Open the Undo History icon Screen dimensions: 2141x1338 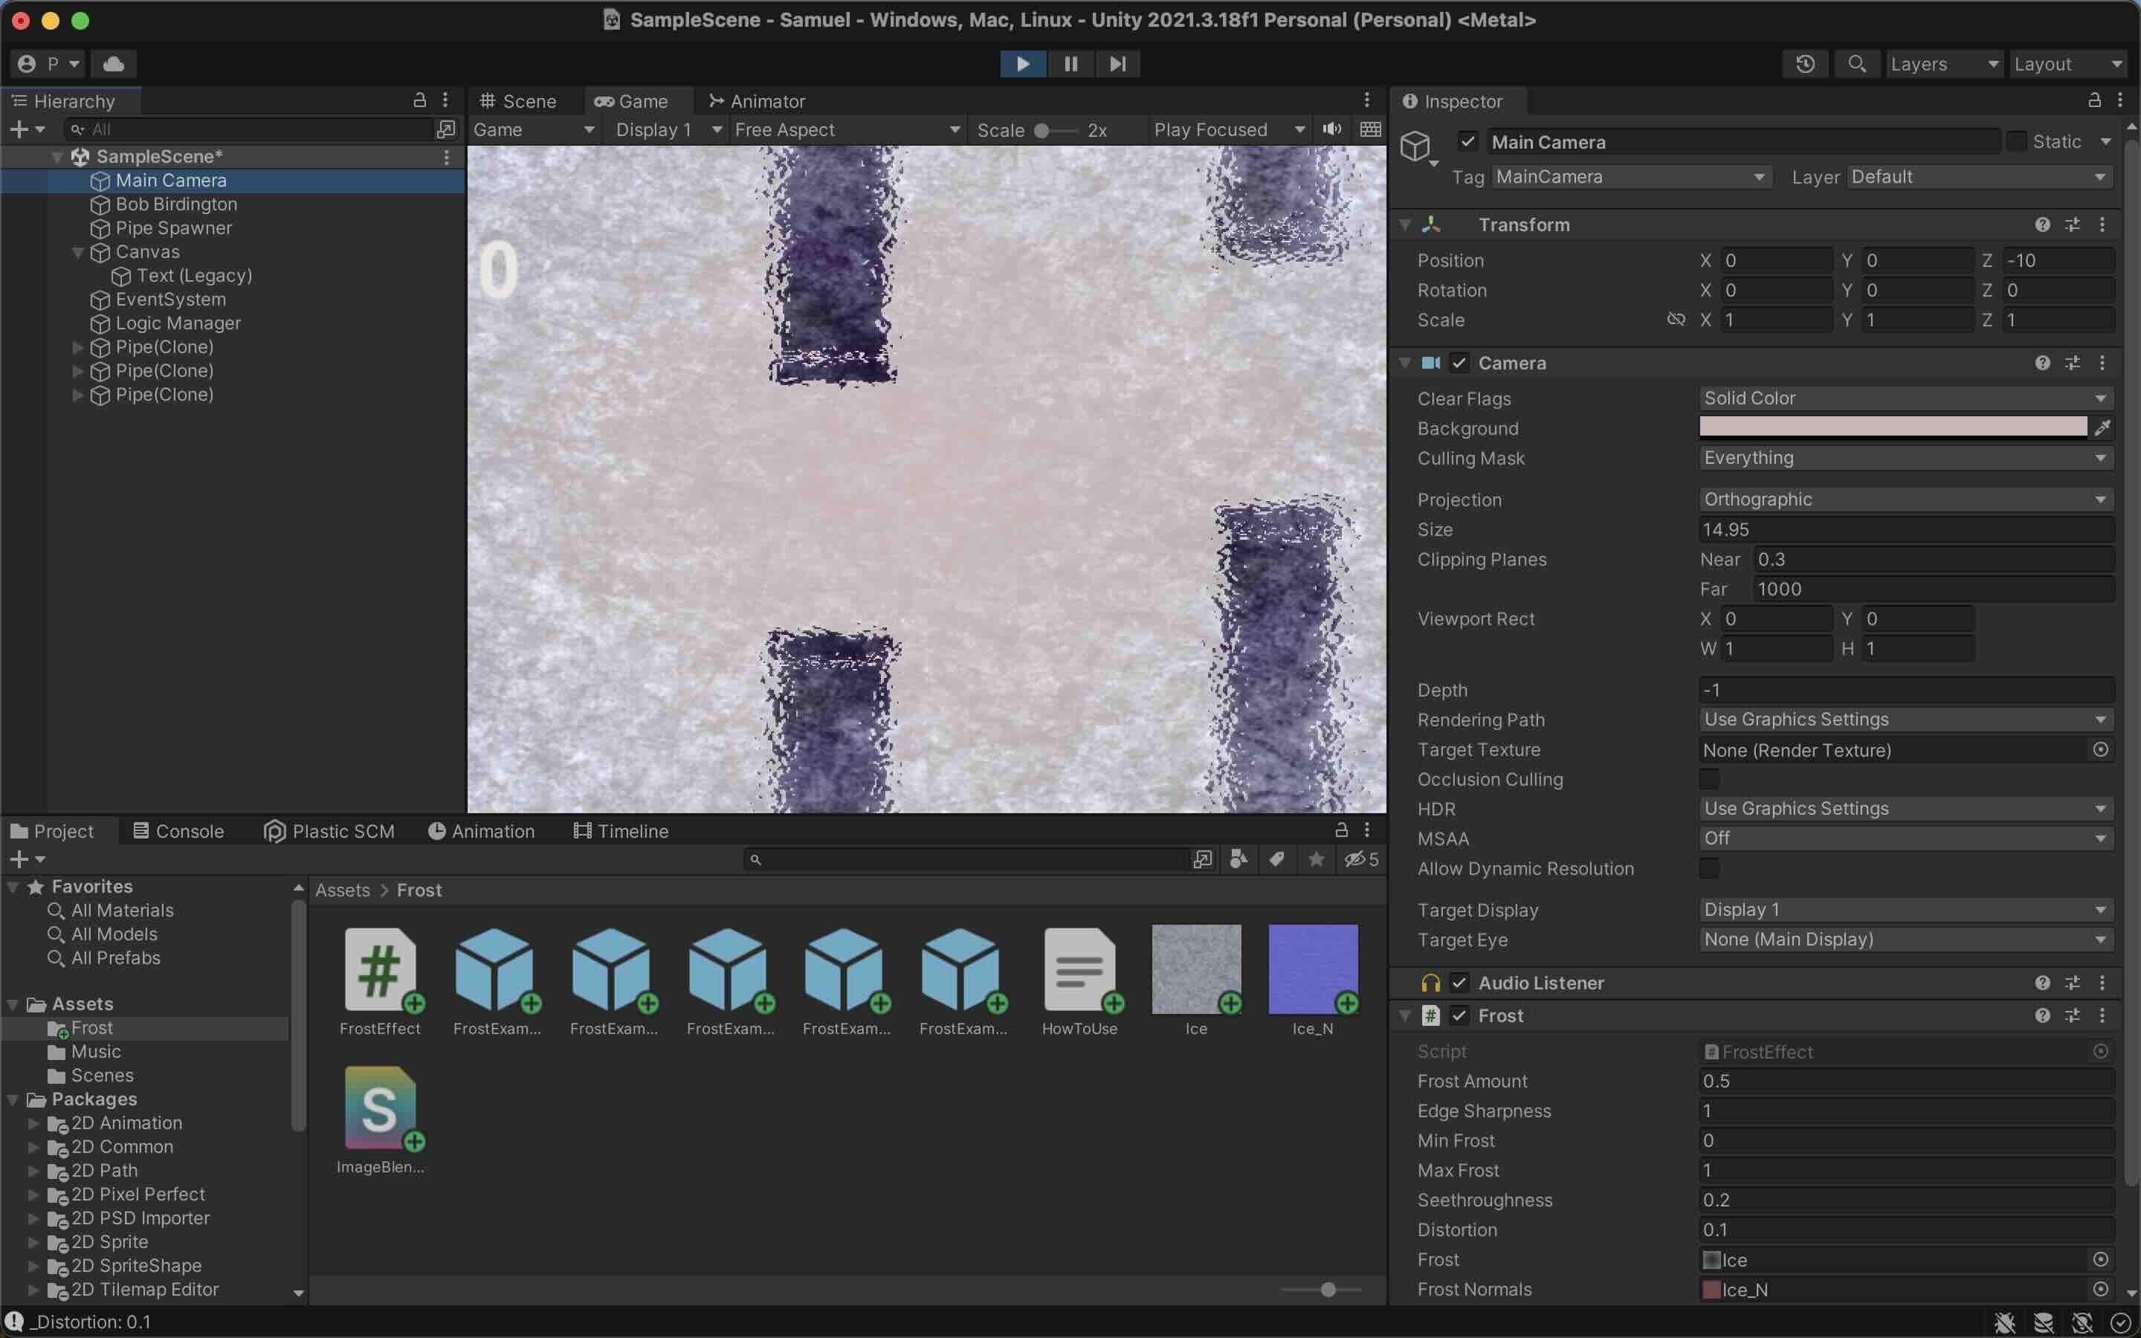pos(1805,64)
